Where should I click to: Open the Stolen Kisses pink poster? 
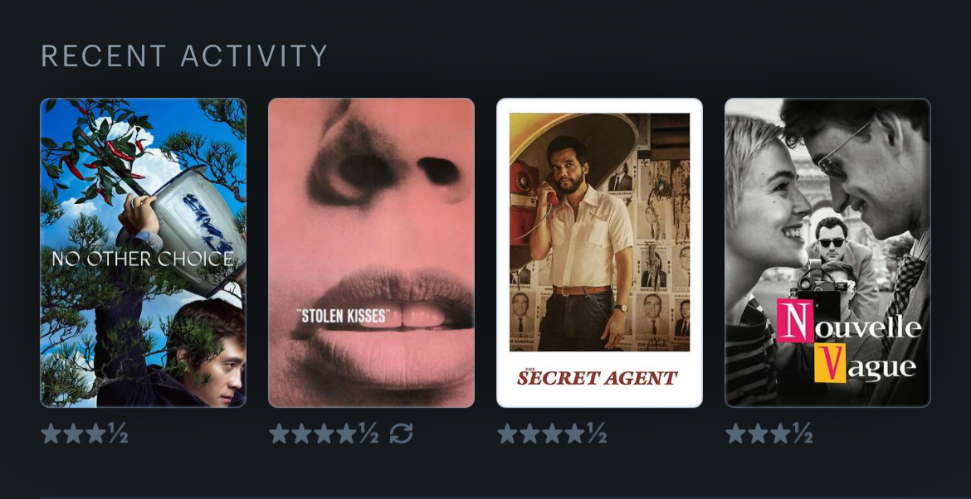coord(372,253)
